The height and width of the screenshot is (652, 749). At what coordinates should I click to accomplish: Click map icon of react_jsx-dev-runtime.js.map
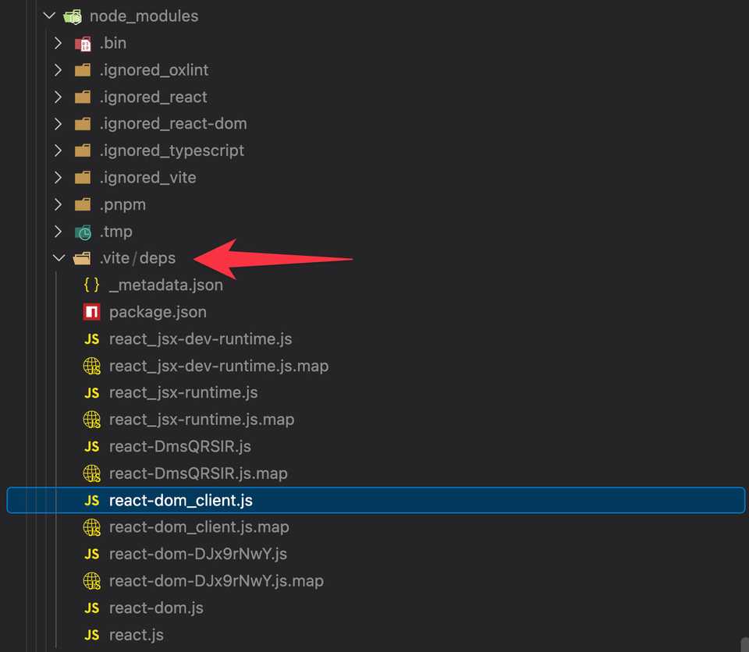(x=92, y=366)
